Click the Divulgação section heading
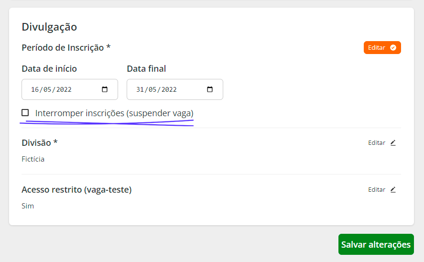The image size is (424, 262). pos(49,27)
